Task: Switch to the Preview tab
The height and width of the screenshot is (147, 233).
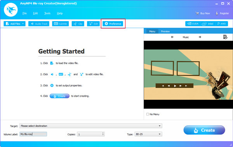Action: point(165,31)
